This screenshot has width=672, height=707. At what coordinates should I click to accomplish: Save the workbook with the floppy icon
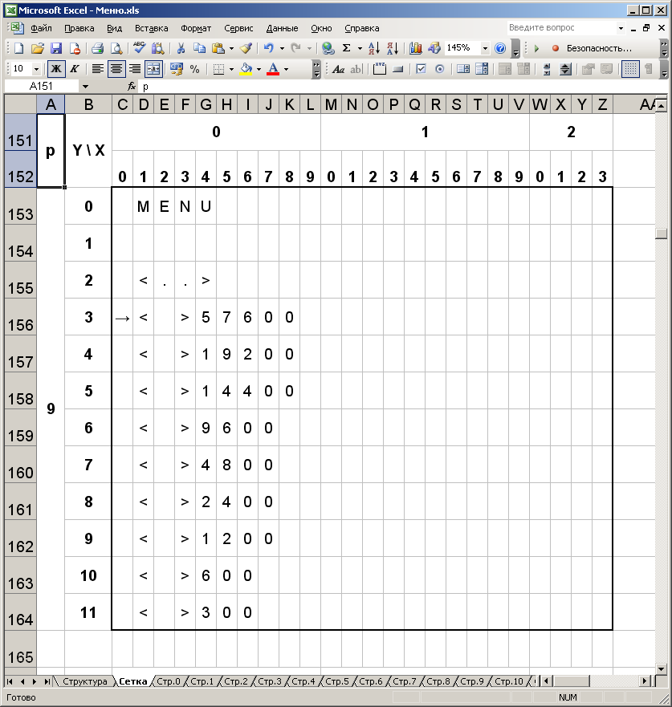(x=56, y=48)
